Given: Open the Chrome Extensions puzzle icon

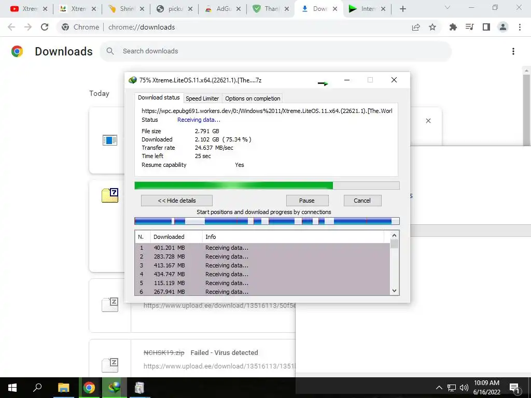Looking at the screenshot, I should [453, 27].
